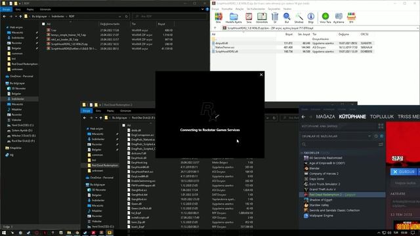Click the Görüntüle (View) book icon in WinRAR

point(262,17)
